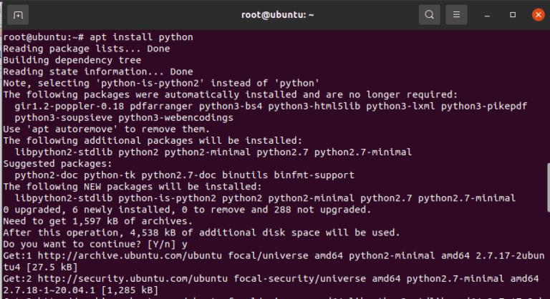
Task: Minimize the terminal window
Action: pos(488,14)
